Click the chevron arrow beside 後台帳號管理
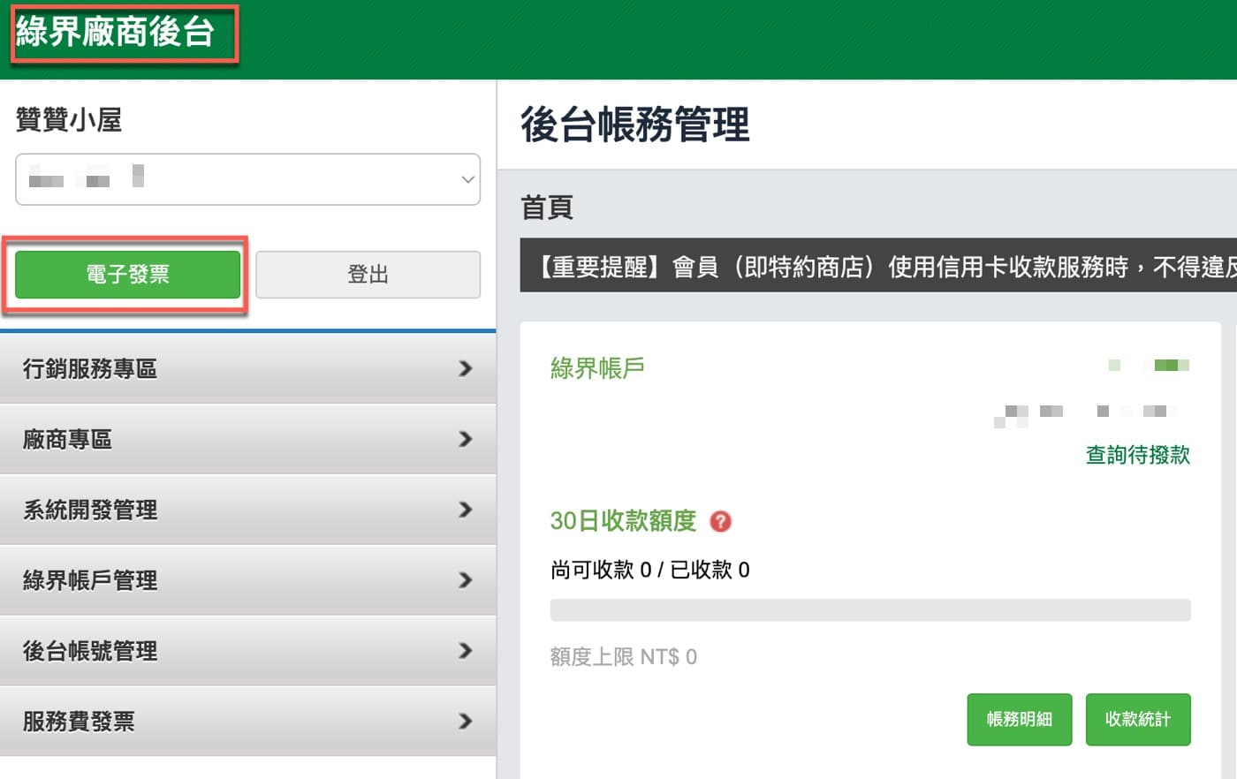The image size is (1237, 779). pos(466,651)
